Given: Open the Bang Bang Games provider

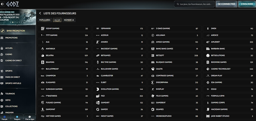Looking at the screenshot, I should click(174, 49).
